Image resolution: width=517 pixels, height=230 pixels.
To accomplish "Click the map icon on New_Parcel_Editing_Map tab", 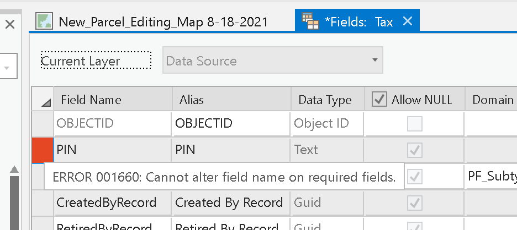I will (x=44, y=21).
